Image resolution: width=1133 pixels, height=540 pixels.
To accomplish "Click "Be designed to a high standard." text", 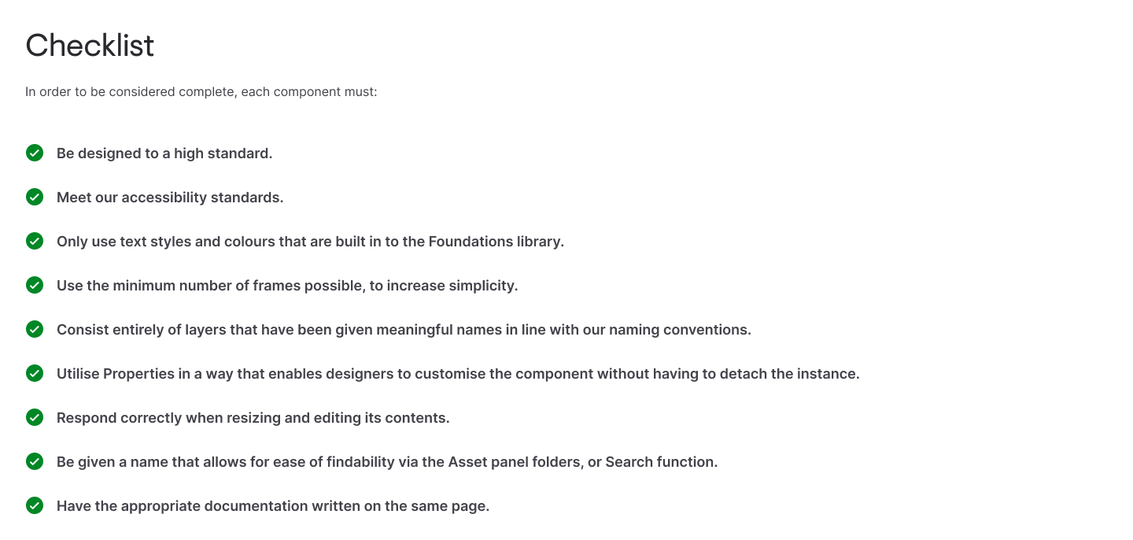I will coord(164,153).
